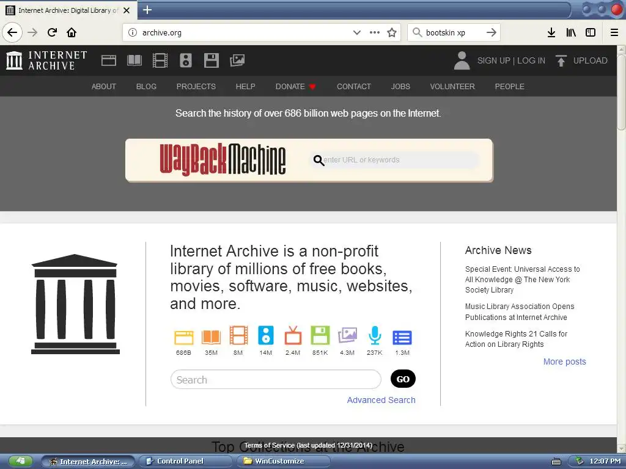Open the Advanced Search link

click(381, 400)
